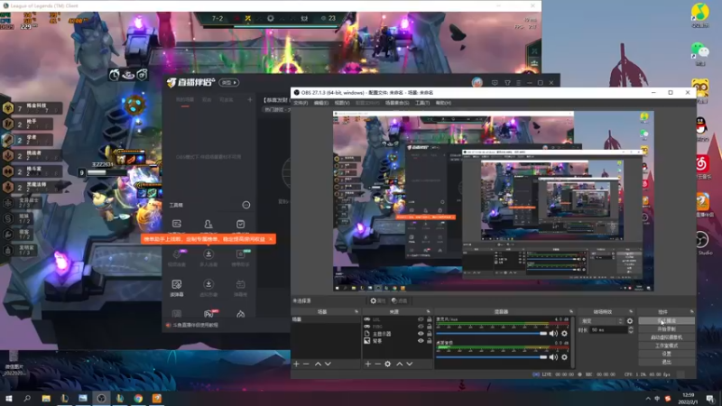Move source up in OBS sources panel

[x=399, y=364]
